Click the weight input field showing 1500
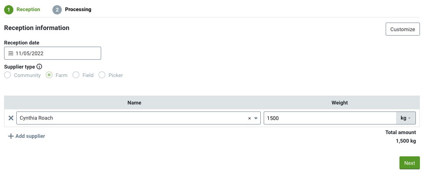The image size is (424, 173). click(330, 118)
